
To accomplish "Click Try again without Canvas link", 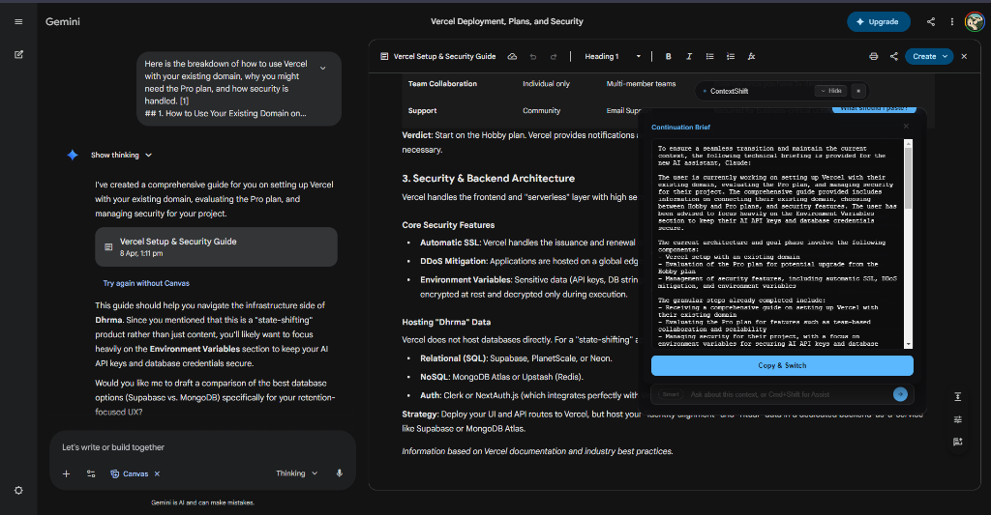I will coord(146,283).
